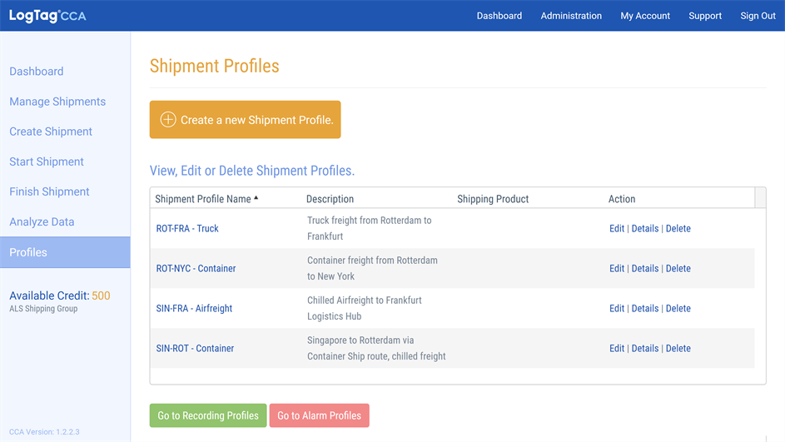785x442 pixels.
Task: Select 'Singapore to Rotterdam via Container Ship' description
Action: coord(376,349)
